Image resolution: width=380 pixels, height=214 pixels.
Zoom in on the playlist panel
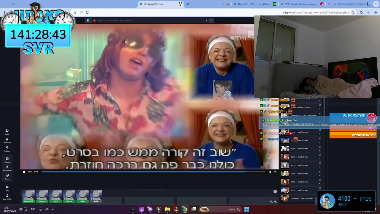[271, 202]
